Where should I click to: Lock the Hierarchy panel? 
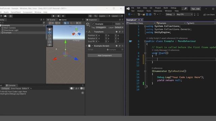coord(41,20)
